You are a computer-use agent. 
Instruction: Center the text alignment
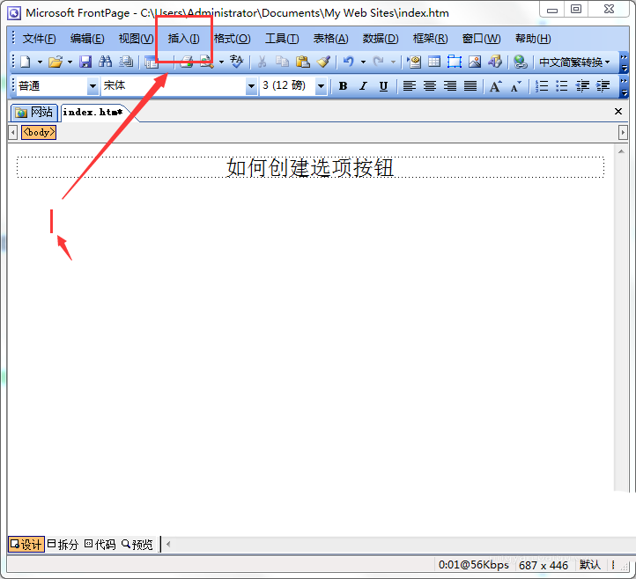click(430, 86)
